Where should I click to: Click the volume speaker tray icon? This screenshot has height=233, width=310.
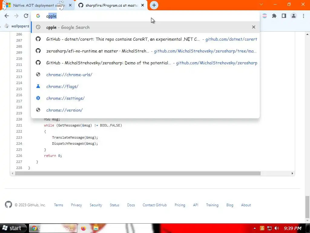pyautogui.click(x=277, y=228)
